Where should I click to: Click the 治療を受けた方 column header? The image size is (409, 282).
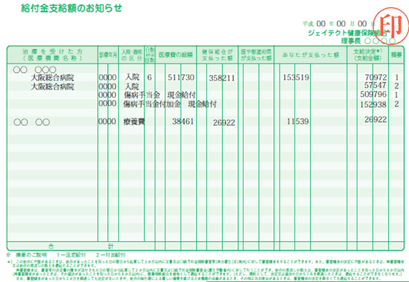click(52, 54)
